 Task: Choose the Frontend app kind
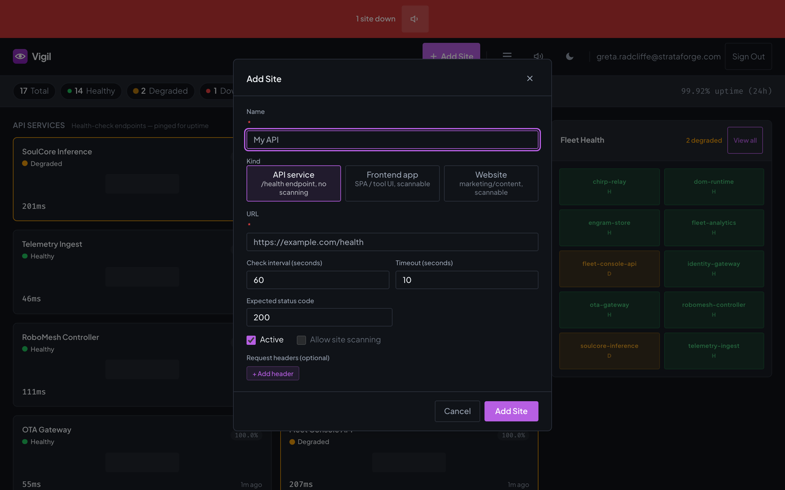[392, 183]
